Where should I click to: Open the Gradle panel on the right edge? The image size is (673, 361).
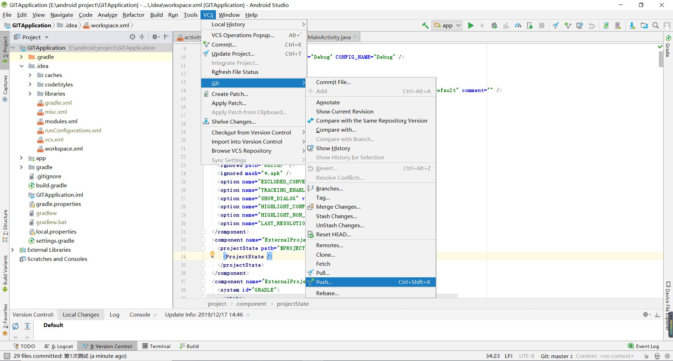668,51
